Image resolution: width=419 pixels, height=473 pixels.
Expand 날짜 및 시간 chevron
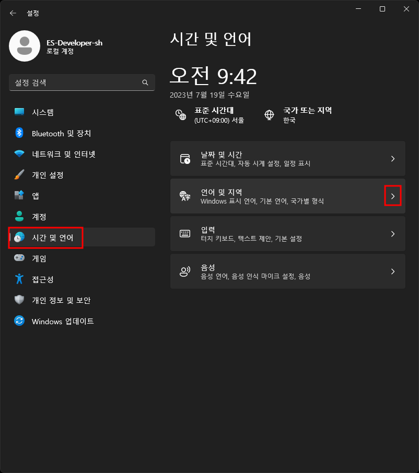click(393, 159)
